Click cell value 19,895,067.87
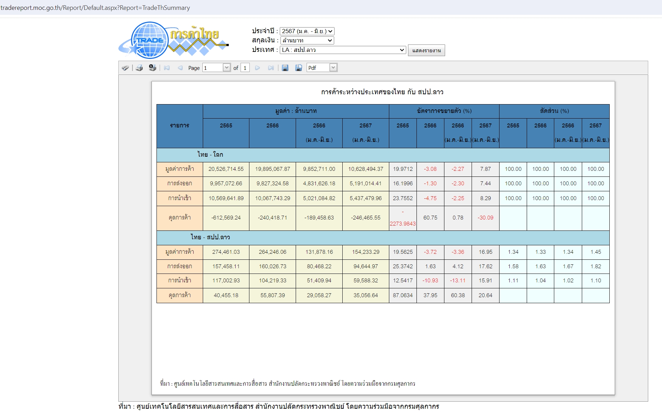 [273, 169]
